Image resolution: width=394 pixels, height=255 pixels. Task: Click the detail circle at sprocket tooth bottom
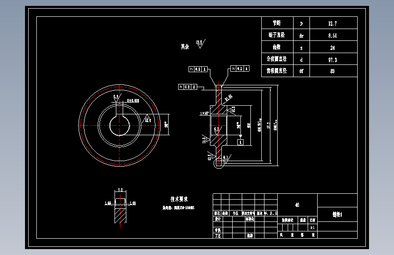(x=219, y=163)
